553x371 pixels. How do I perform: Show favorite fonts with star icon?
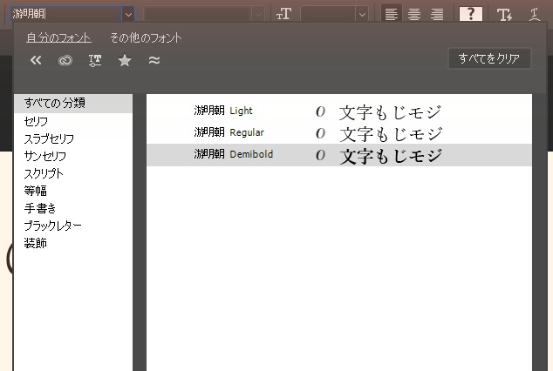click(125, 60)
